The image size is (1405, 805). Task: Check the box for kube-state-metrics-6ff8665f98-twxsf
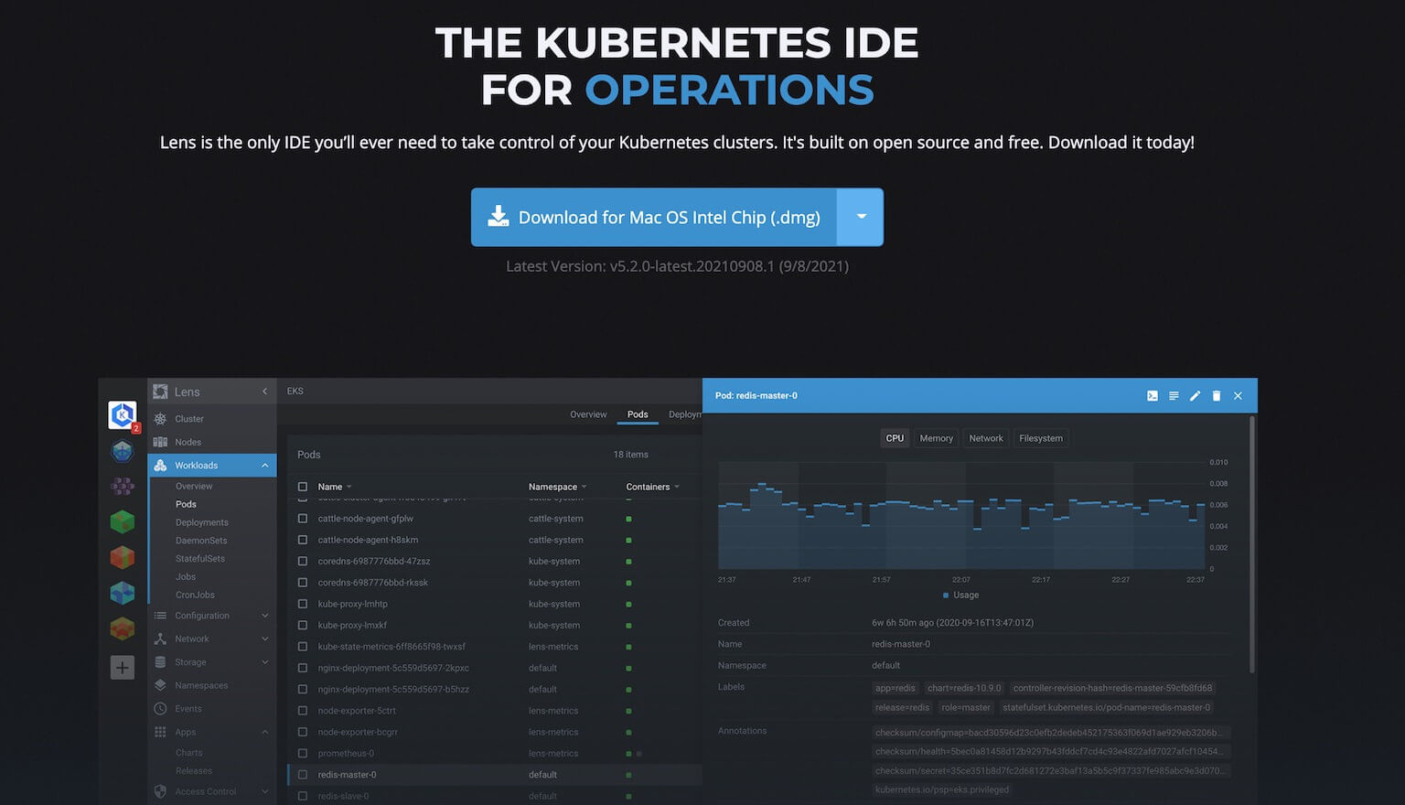click(303, 647)
